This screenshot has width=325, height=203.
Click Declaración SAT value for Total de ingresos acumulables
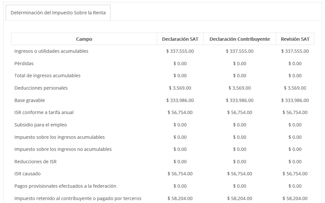click(180, 76)
